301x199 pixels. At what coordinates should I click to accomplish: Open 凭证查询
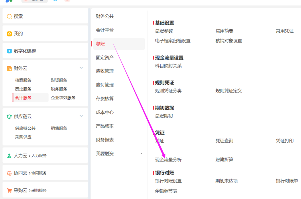point(224,141)
